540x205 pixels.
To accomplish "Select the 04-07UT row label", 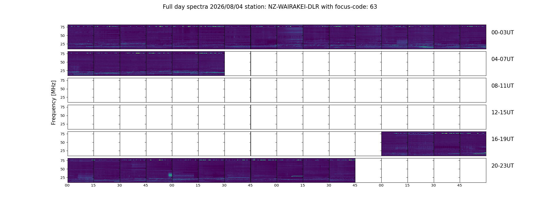I will click(x=502, y=59).
